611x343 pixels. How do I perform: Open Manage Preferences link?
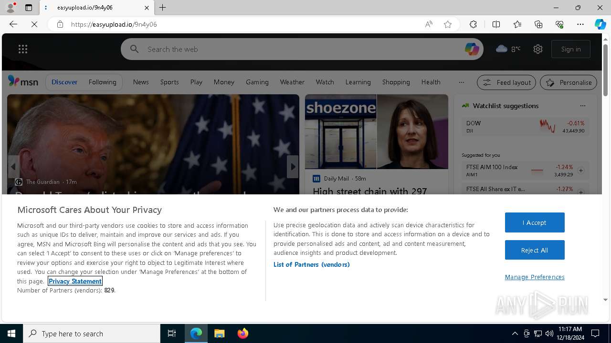535,277
